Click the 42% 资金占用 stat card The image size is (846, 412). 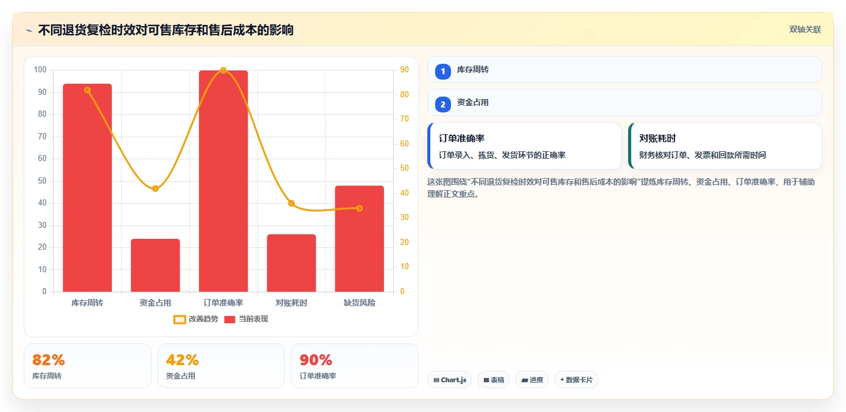(x=221, y=366)
